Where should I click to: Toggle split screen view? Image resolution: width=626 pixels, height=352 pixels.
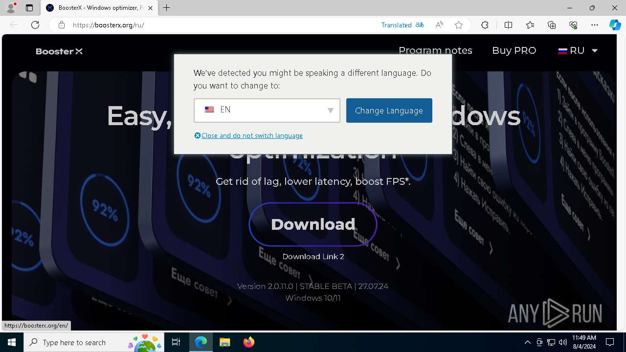click(508, 25)
